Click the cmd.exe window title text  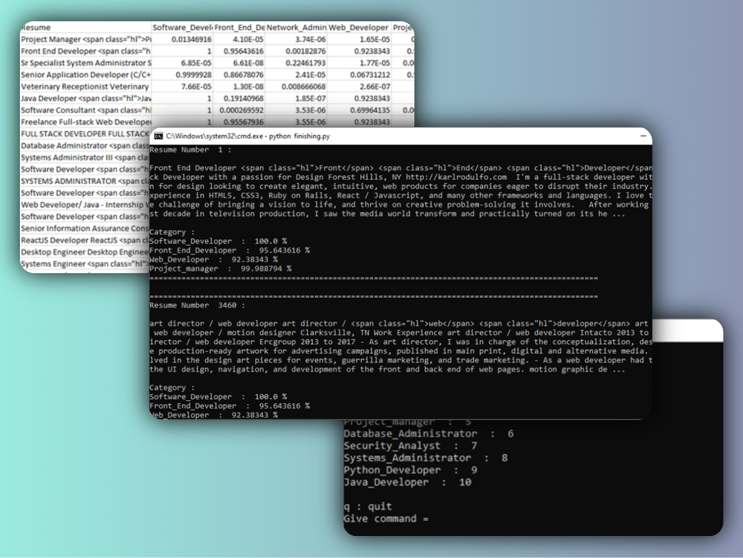click(x=248, y=137)
